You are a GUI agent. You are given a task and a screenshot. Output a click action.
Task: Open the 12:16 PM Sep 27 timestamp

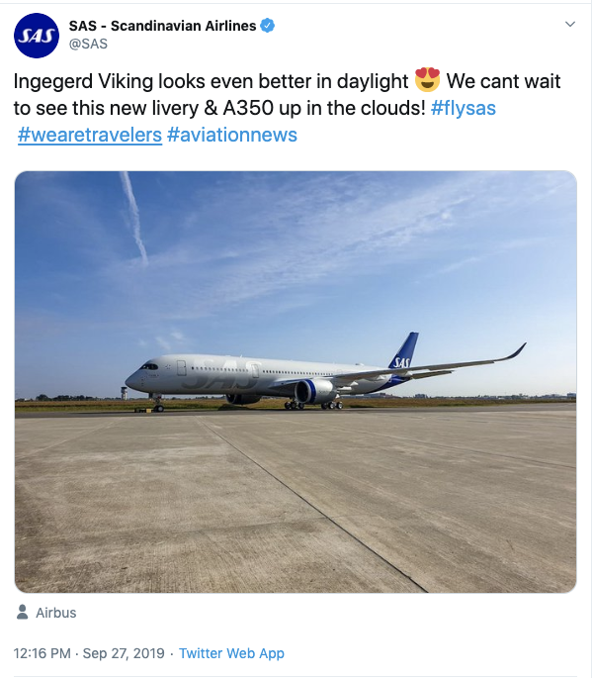(90, 653)
